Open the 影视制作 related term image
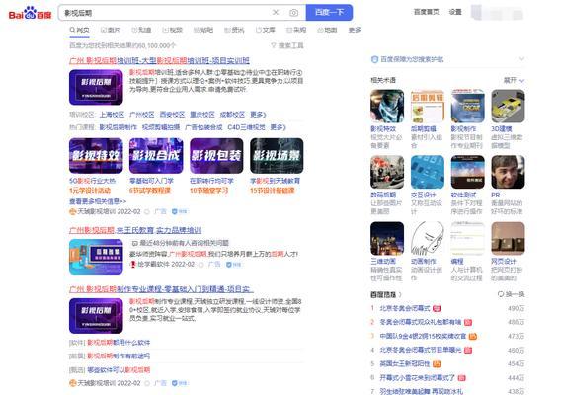The height and width of the screenshot is (395, 561). [467, 107]
